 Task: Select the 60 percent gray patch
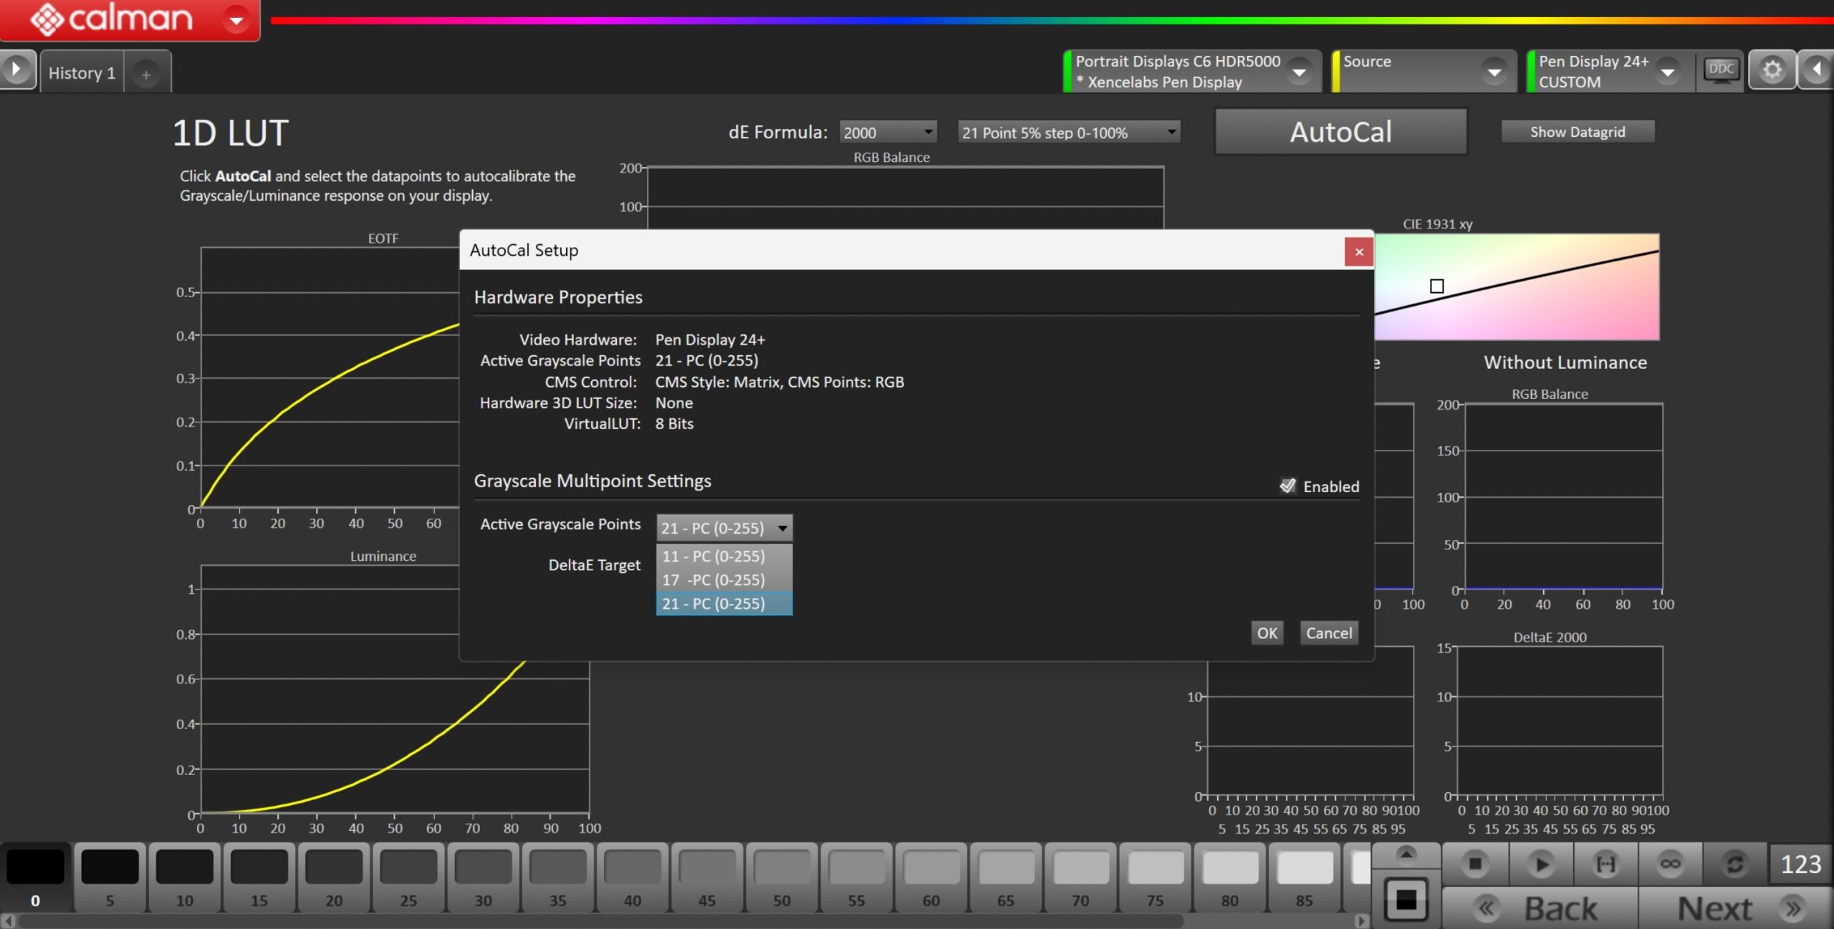click(x=931, y=878)
